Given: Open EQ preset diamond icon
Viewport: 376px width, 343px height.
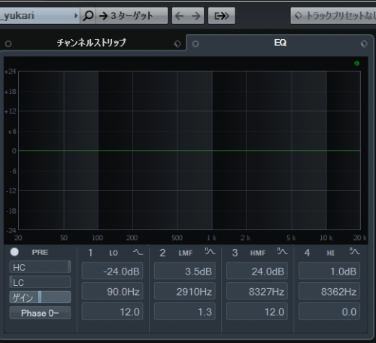Looking at the screenshot, I should 364,44.
